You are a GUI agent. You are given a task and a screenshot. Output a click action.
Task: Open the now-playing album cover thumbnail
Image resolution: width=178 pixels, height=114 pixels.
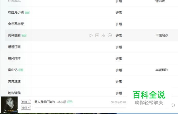pos(9,105)
